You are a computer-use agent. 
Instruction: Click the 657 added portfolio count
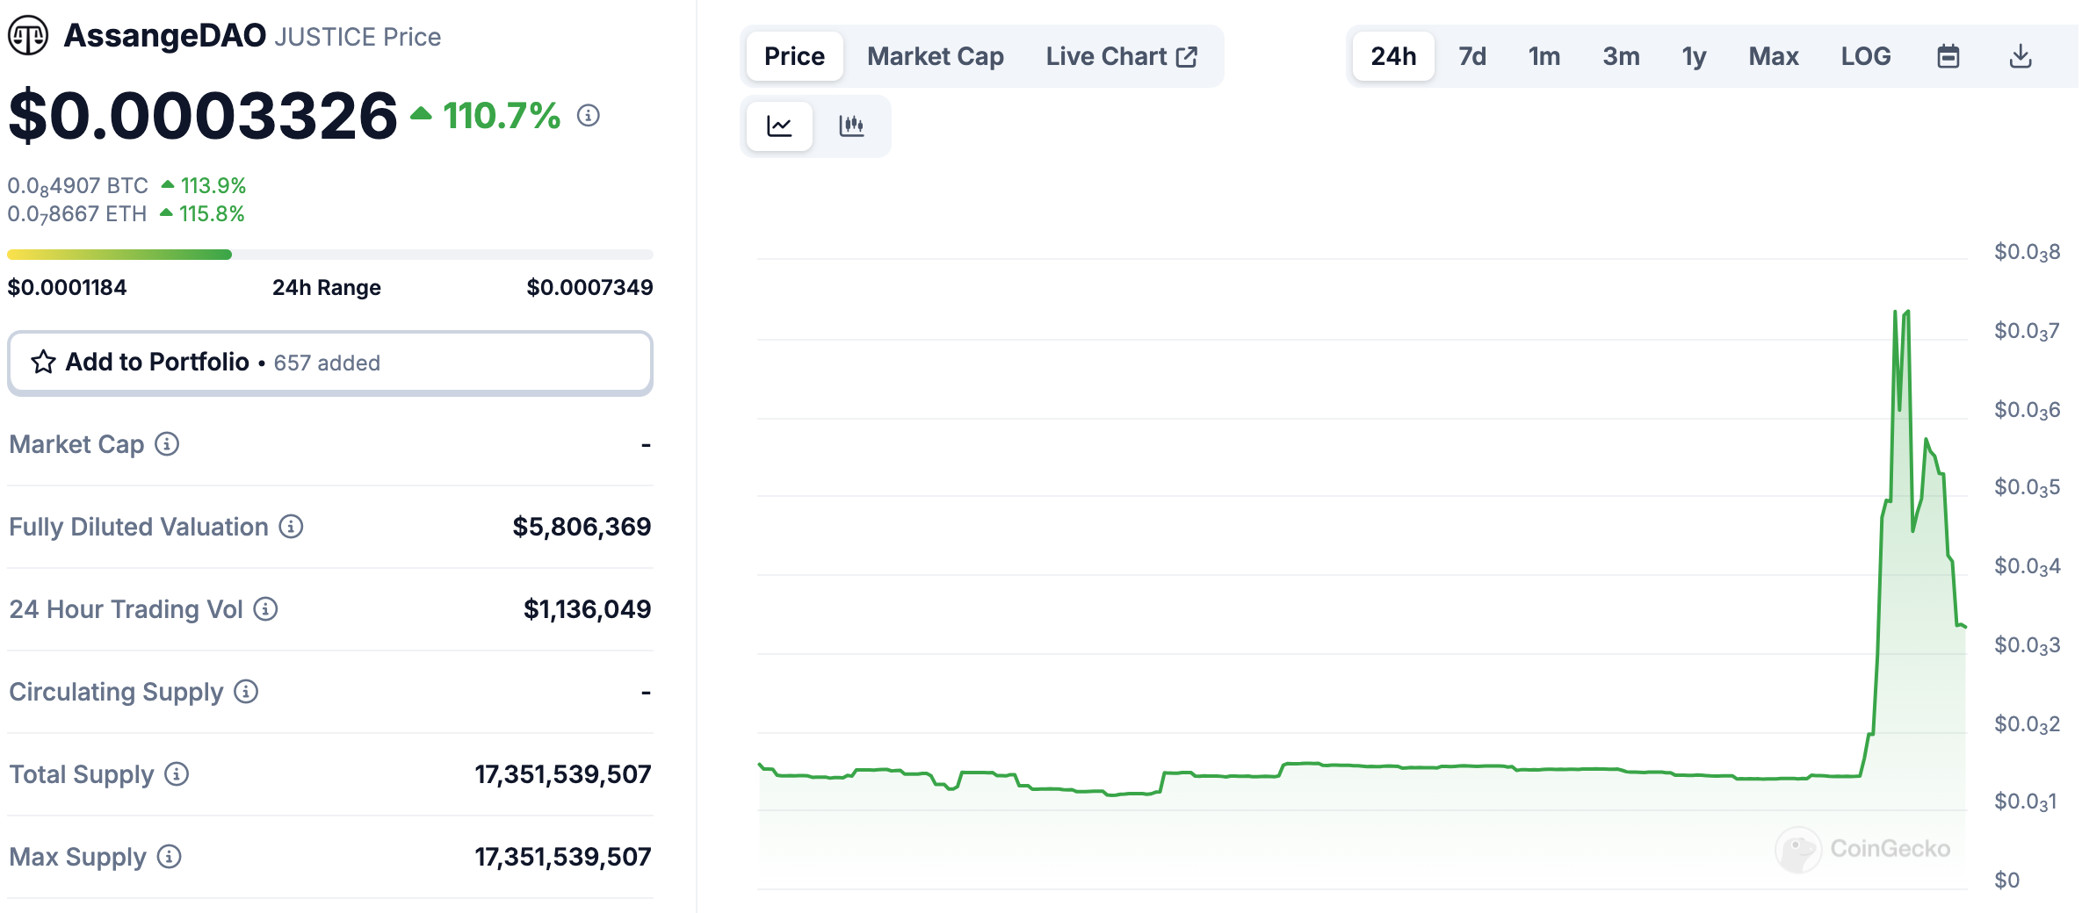click(327, 363)
